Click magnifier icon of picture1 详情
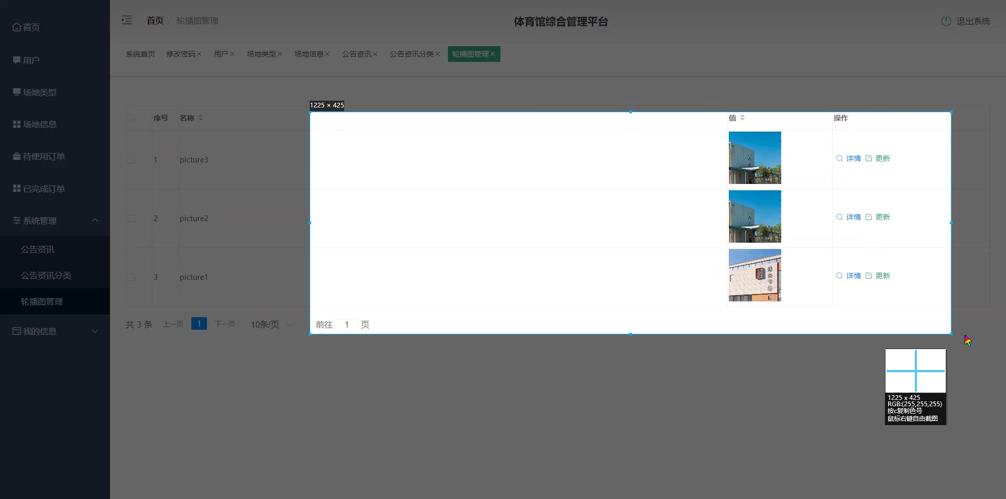The height and width of the screenshot is (499, 1006). click(x=839, y=276)
